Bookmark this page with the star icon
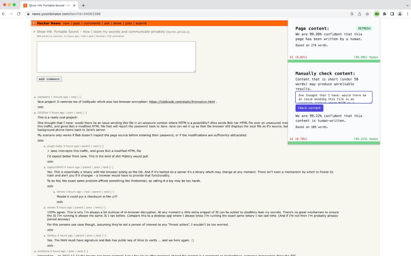Viewport: 411px width, 256px height. 367,14
